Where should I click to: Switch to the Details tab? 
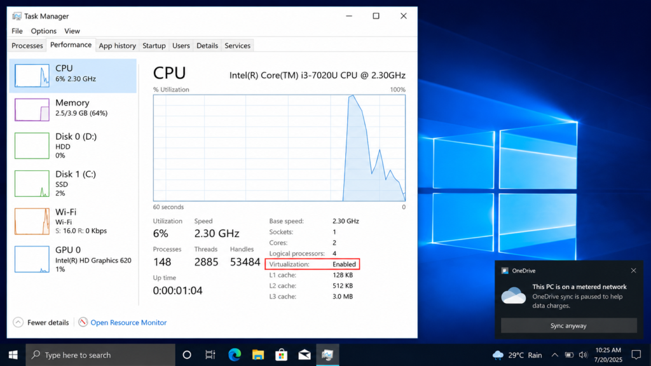207,46
